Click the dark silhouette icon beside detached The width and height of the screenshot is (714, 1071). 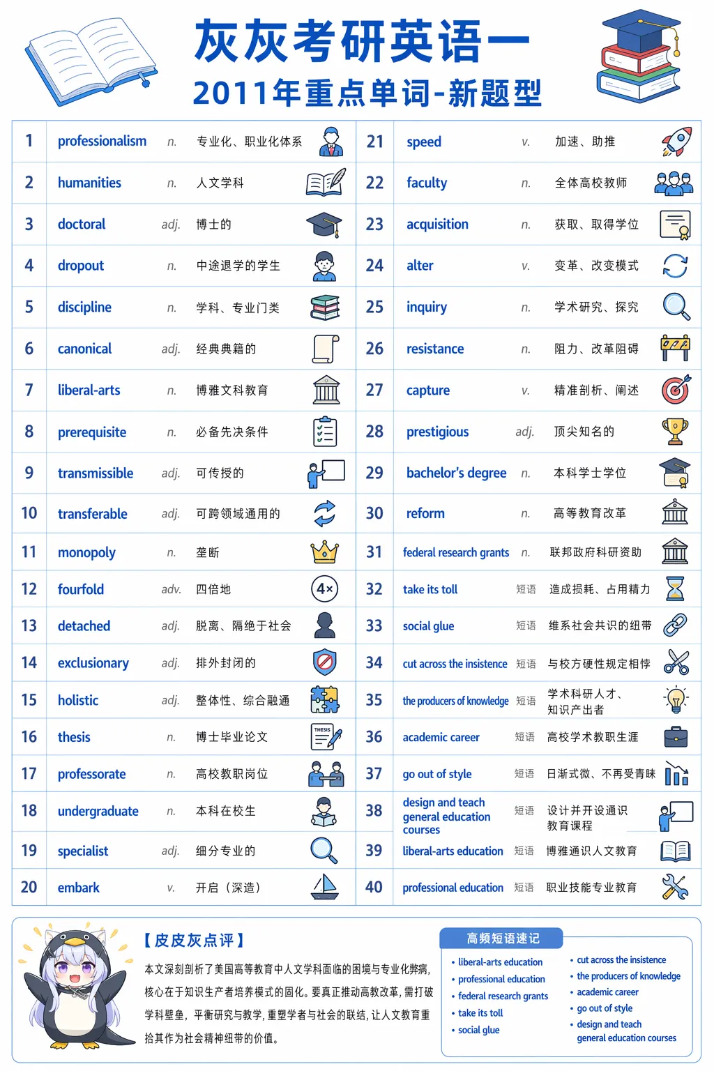click(324, 625)
